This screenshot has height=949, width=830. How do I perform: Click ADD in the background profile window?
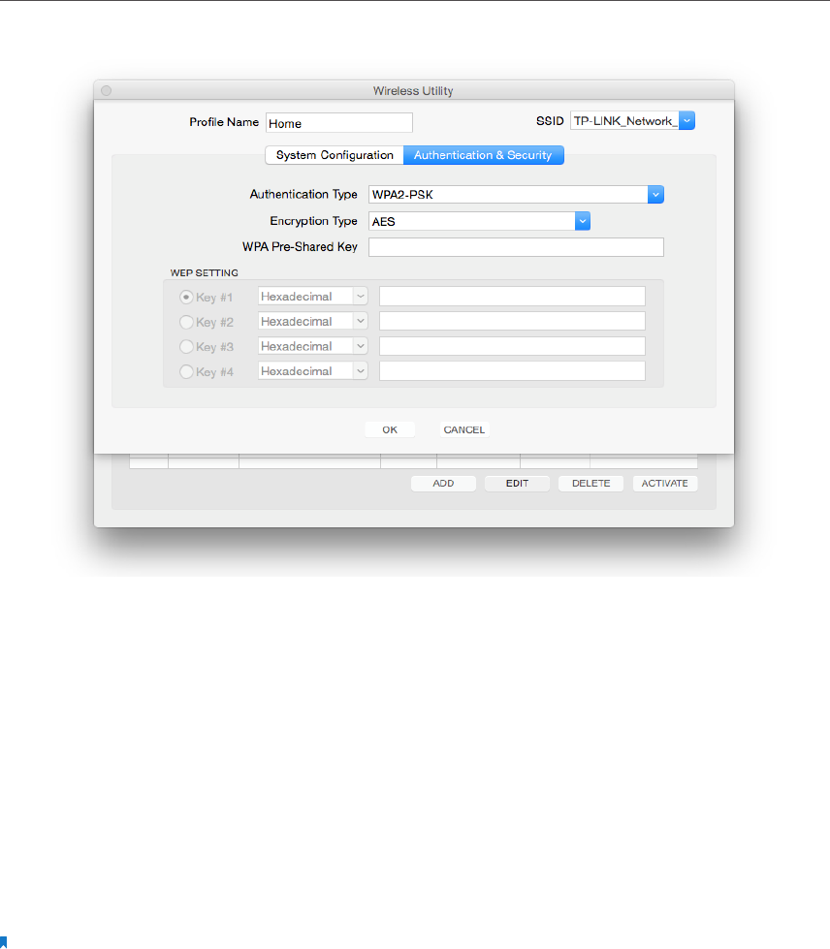click(x=443, y=484)
